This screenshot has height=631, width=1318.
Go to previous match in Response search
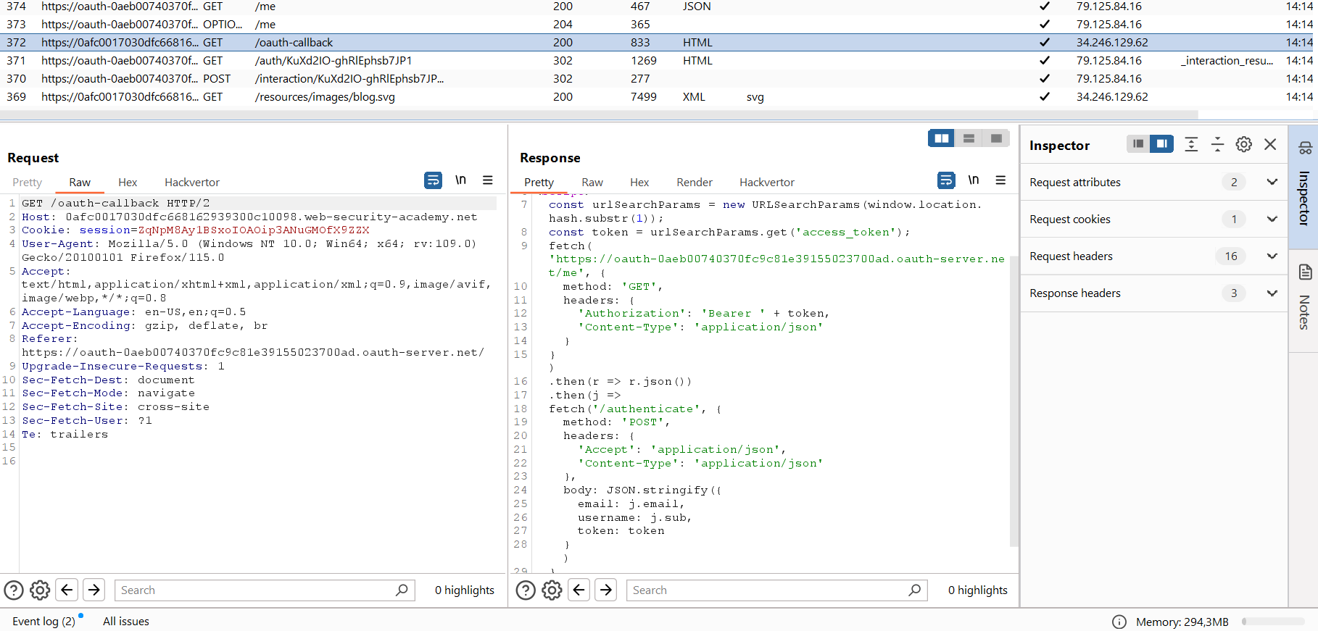(x=579, y=590)
